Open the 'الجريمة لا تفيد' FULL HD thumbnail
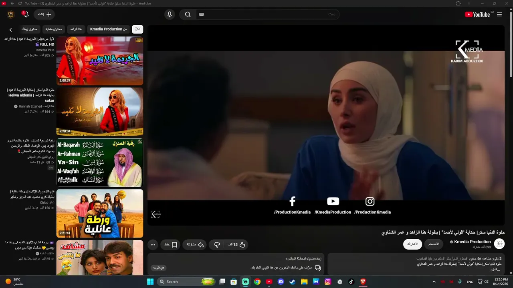This screenshot has height=288, width=513. pyautogui.click(x=100, y=61)
